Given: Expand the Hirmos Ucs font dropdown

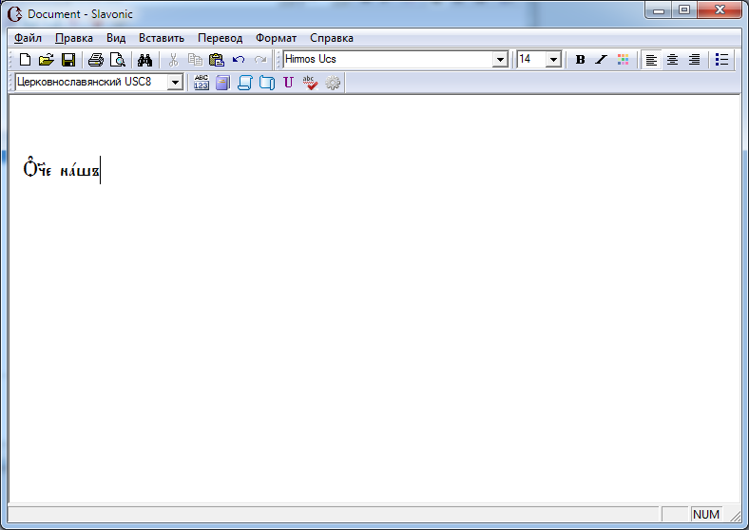Looking at the screenshot, I should [x=500, y=60].
